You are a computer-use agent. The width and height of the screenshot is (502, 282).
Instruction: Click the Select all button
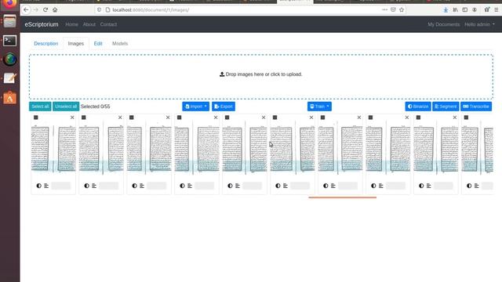click(x=40, y=107)
